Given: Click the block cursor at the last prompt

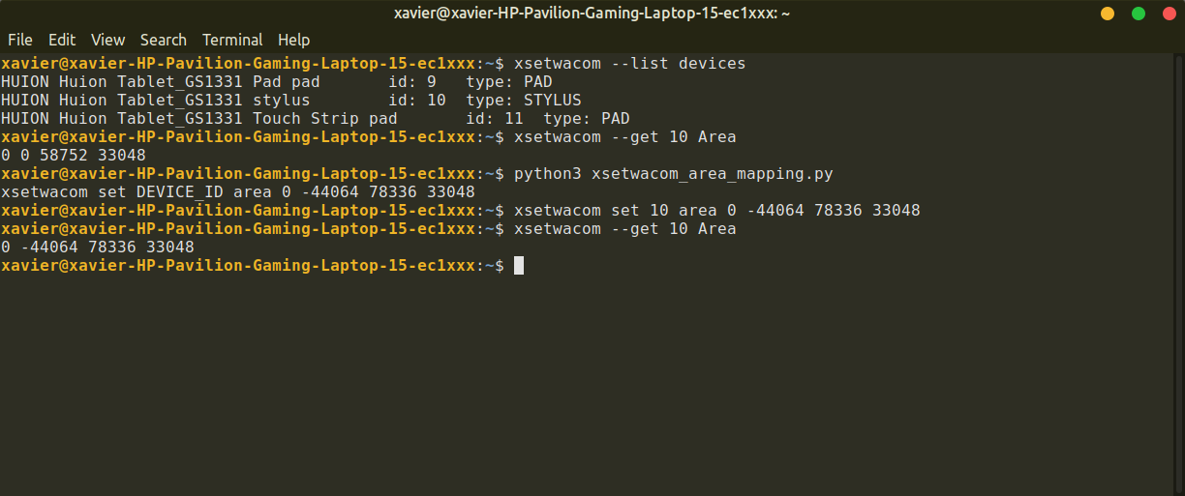Looking at the screenshot, I should pos(519,266).
